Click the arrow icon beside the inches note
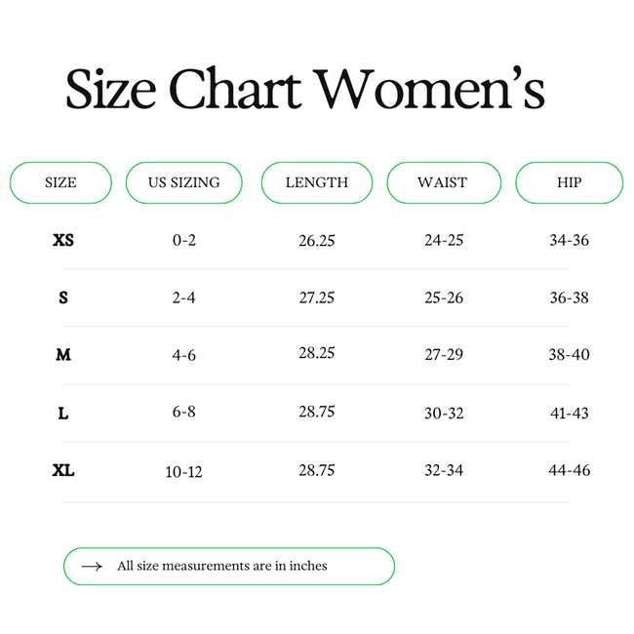Viewport: 634px width, 634px height. coord(92,566)
